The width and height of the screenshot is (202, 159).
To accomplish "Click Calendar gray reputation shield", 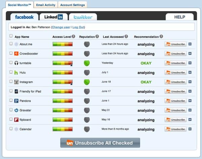I will coord(87,129).
